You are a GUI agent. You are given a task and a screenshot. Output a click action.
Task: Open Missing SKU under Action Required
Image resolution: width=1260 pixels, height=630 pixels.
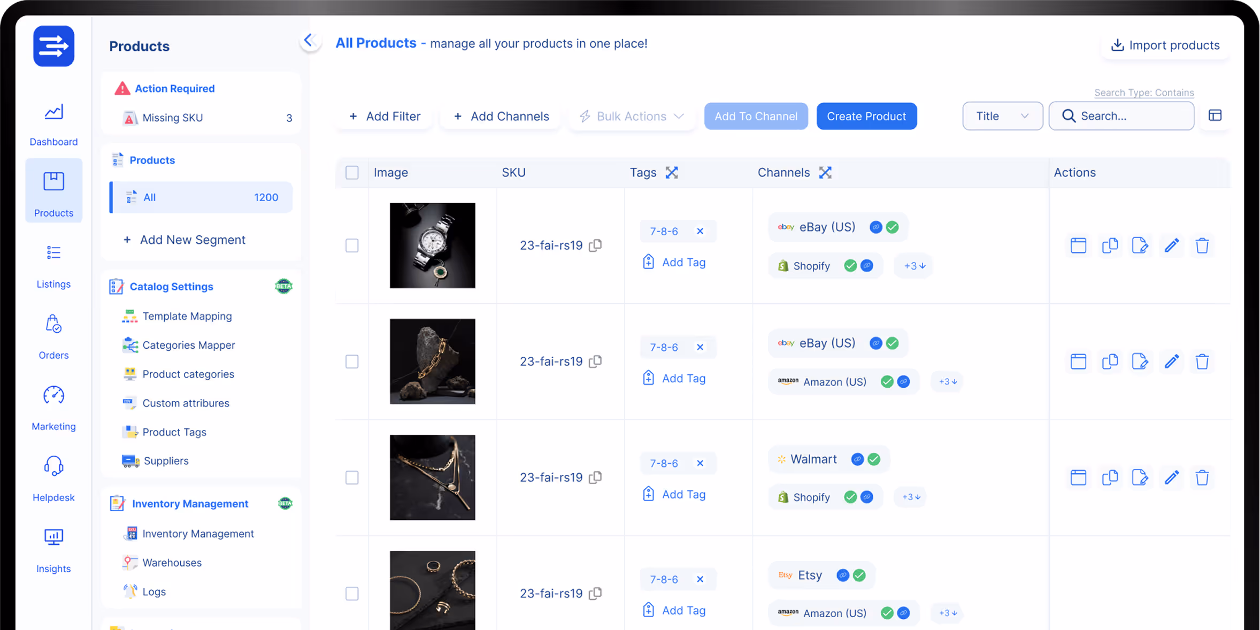point(172,117)
